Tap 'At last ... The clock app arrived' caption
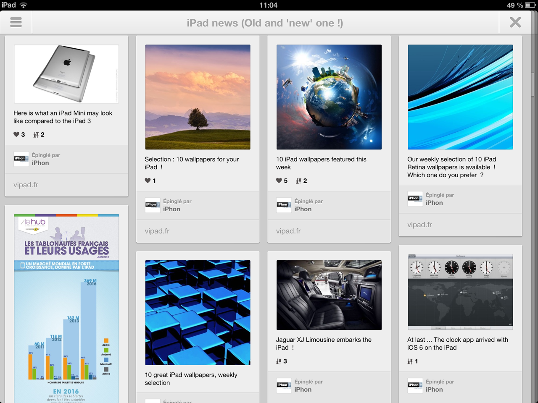The height and width of the screenshot is (403, 538). [458, 343]
